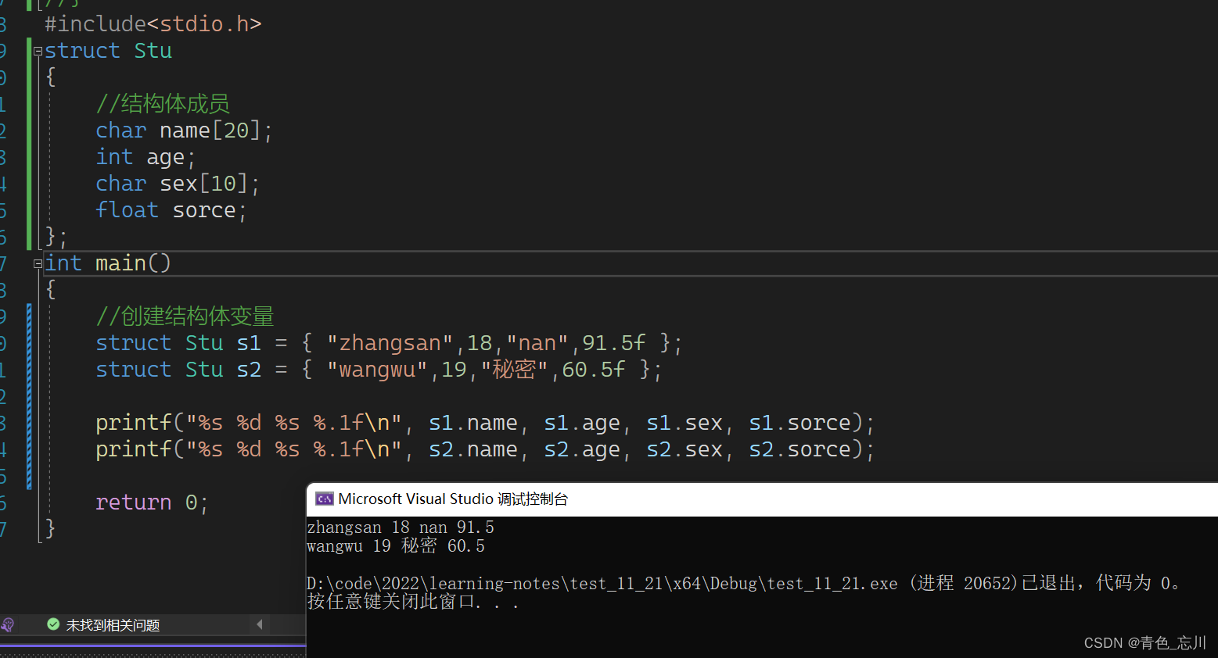Collapse the int main() code block
Viewport: 1218px width, 658px height.
(37, 263)
